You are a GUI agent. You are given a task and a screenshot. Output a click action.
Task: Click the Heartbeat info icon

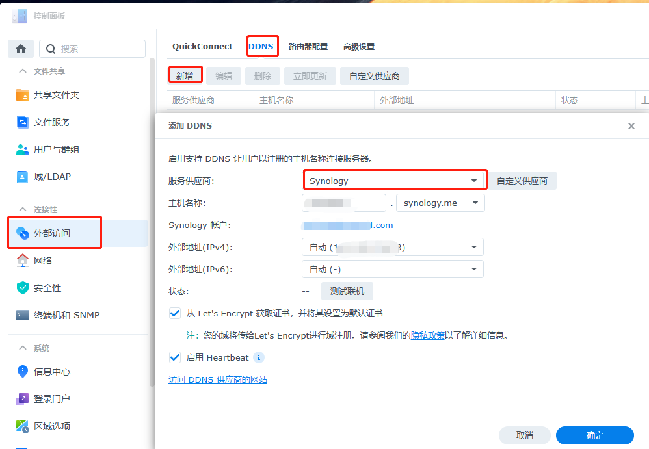point(259,357)
